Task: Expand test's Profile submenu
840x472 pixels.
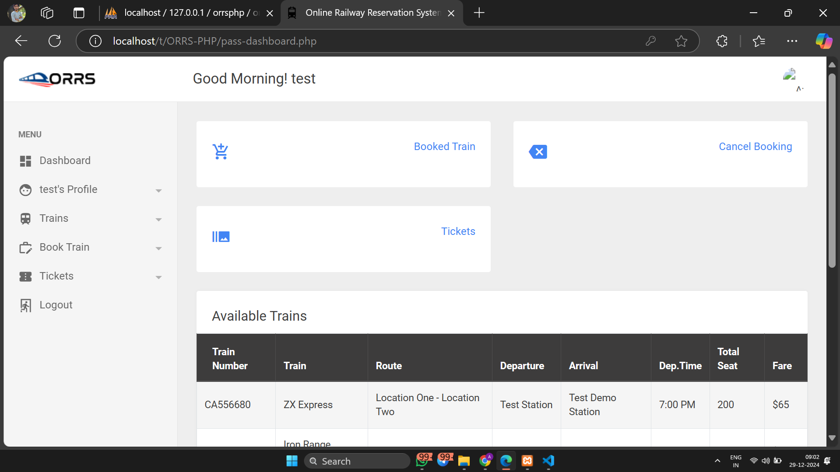Action: 158,190
